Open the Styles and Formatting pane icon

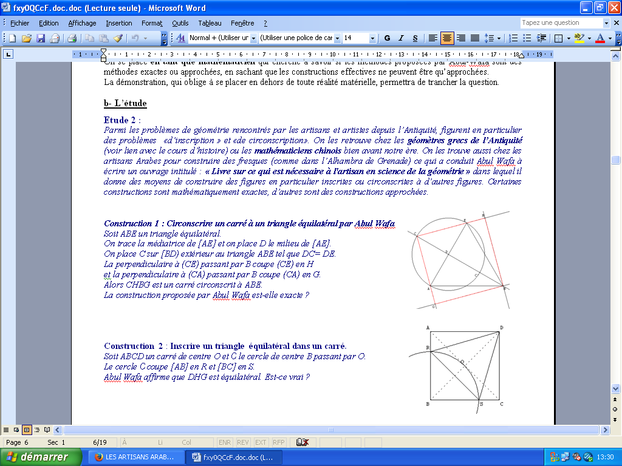click(180, 38)
